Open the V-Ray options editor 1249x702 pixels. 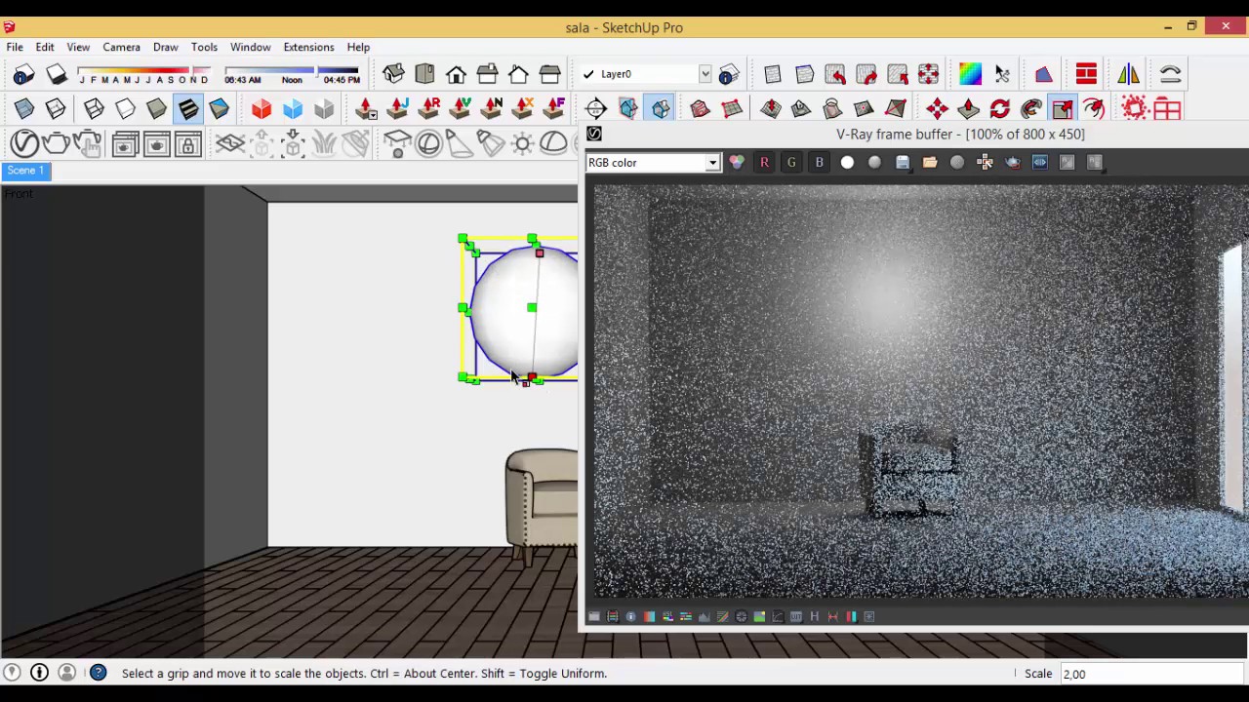coord(23,144)
